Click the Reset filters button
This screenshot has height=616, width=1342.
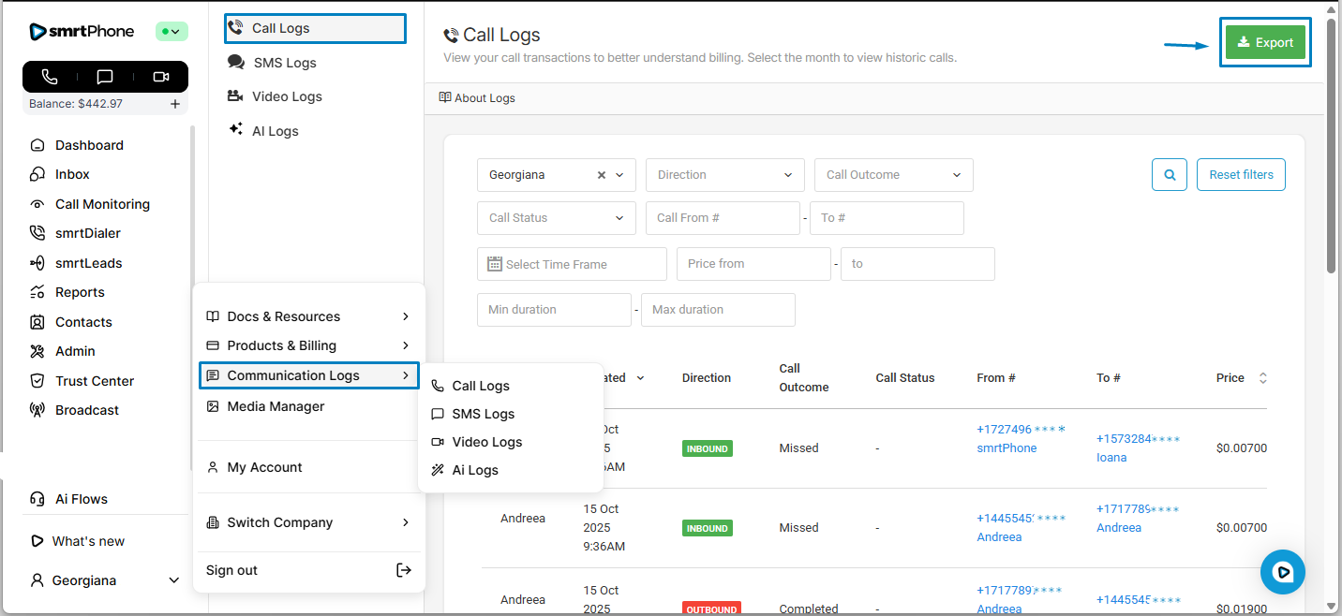pos(1241,174)
